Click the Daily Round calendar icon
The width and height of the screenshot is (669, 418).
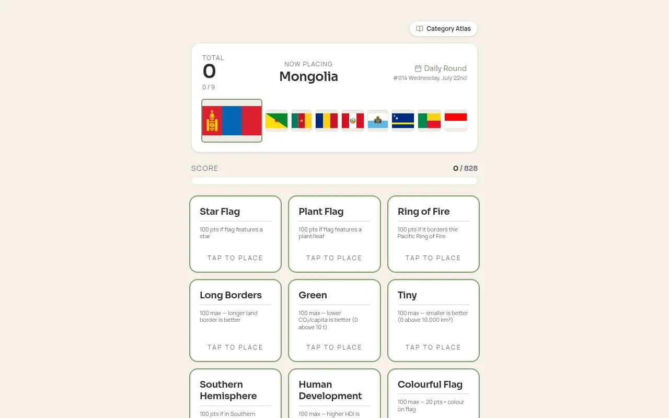418,68
